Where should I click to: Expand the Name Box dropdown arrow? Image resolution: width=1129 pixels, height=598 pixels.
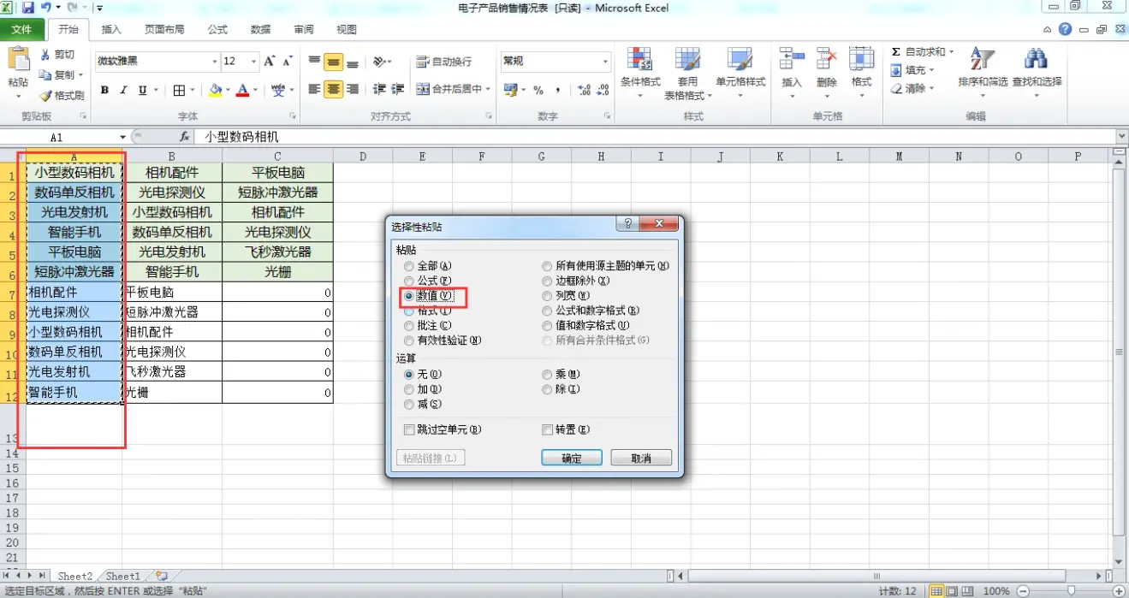click(123, 137)
